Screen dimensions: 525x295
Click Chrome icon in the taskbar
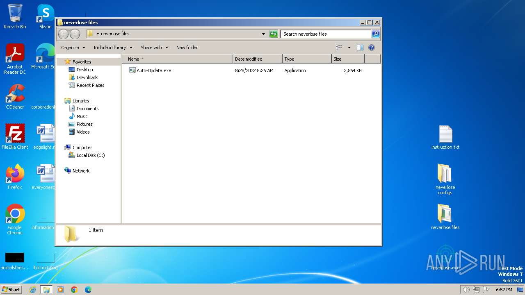[74, 290]
